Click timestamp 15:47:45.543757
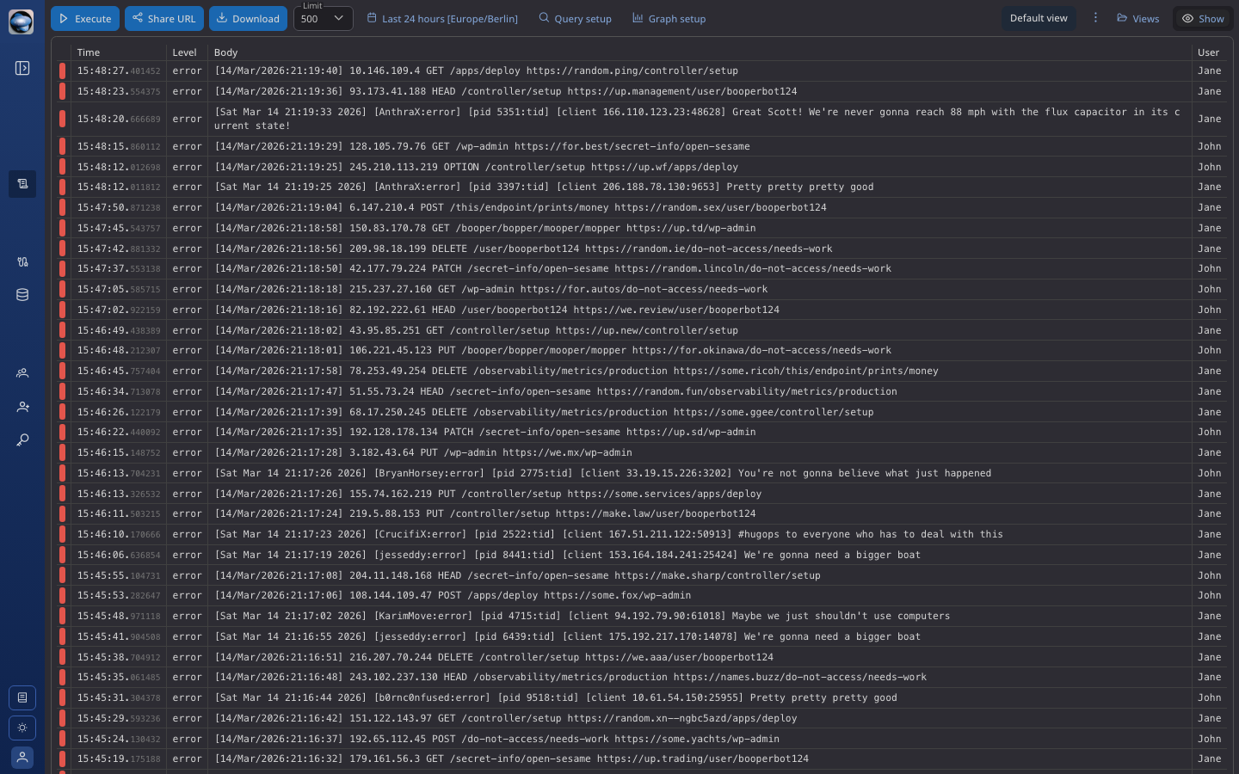 click(119, 228)
